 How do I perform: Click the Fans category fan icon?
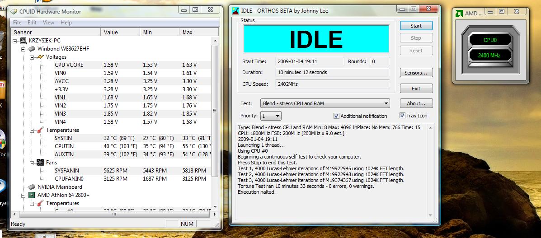pos(40,163)
